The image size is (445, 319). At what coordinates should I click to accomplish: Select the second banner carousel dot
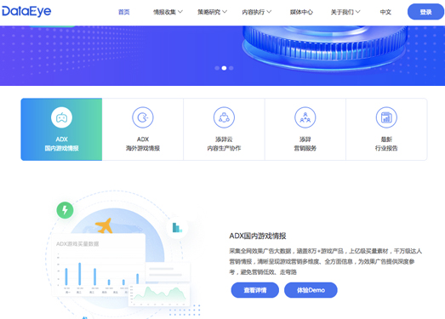pyautogui.click(x=224, y=68)
